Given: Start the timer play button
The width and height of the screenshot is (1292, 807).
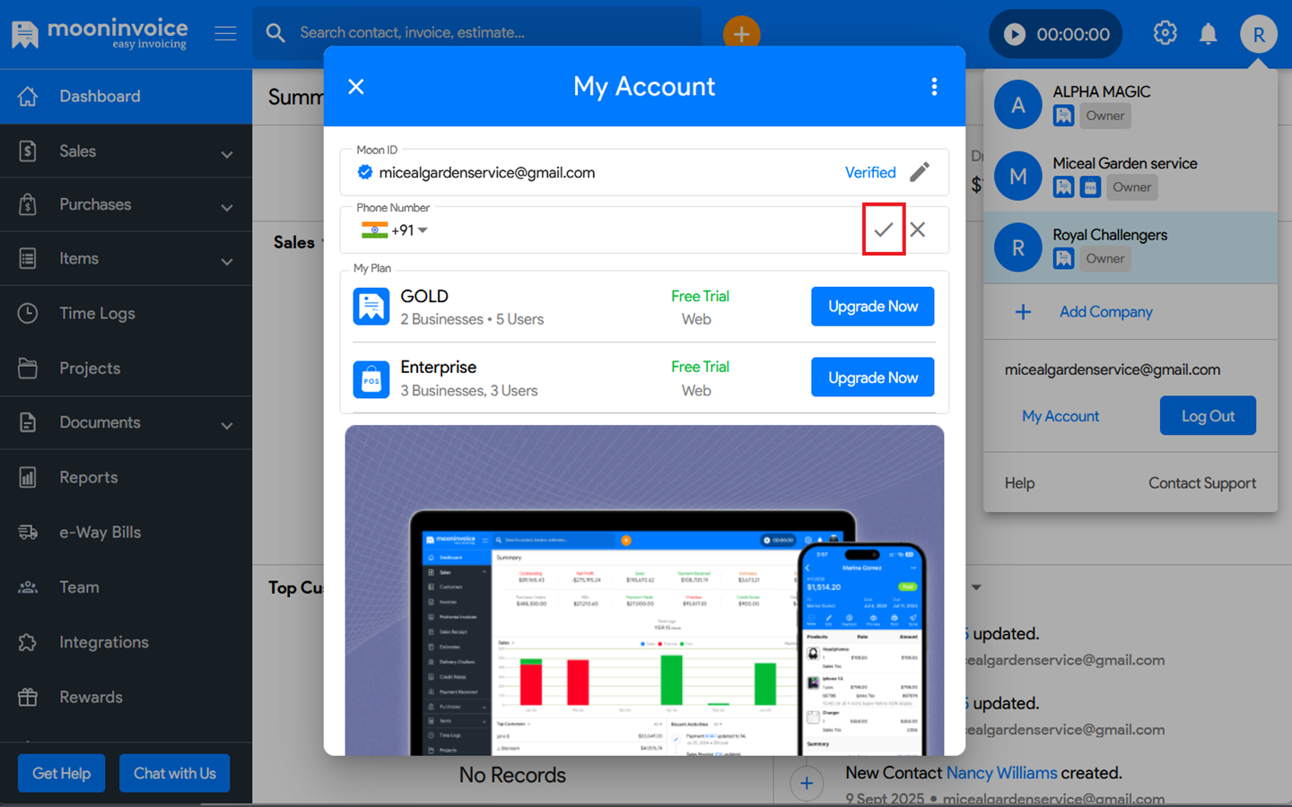Looking at the screenshot, I should pos(1015,34).
